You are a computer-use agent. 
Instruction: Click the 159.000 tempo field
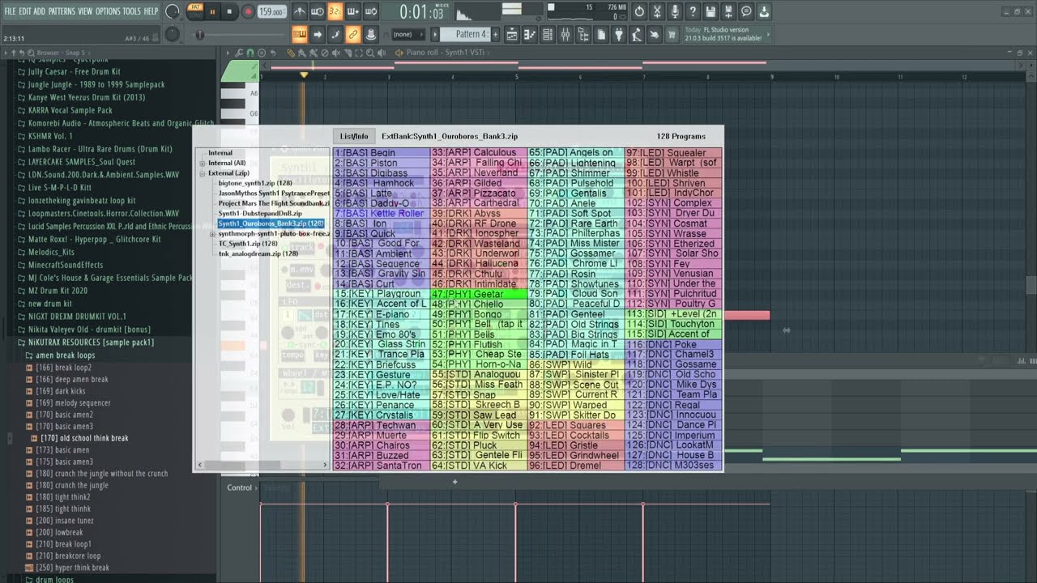[271, 12]
